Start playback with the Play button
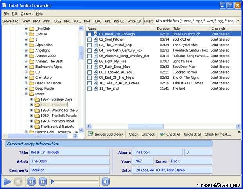The width and height of the screenshot is (243, 189). point(7,182)
